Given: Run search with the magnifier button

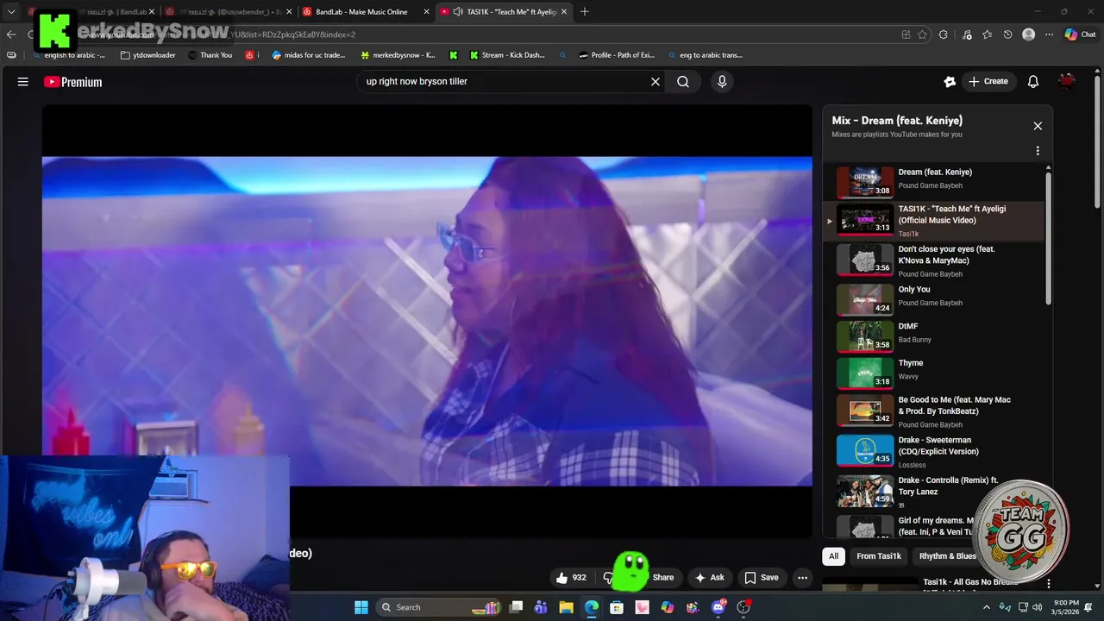Looking at the screenshot, I should pos(683,82).
